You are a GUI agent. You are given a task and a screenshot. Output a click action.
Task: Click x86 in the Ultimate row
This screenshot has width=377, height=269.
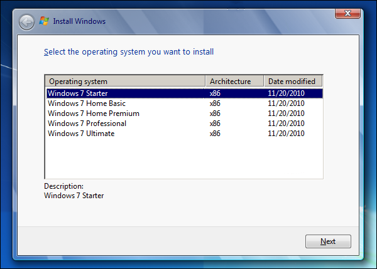215,134
